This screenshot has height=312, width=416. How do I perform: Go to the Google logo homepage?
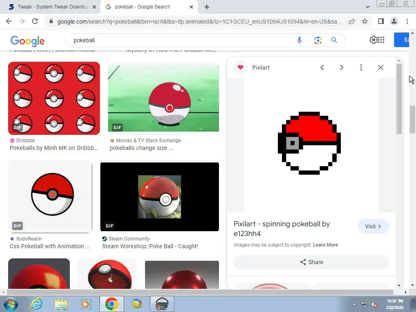click(27, 41)
